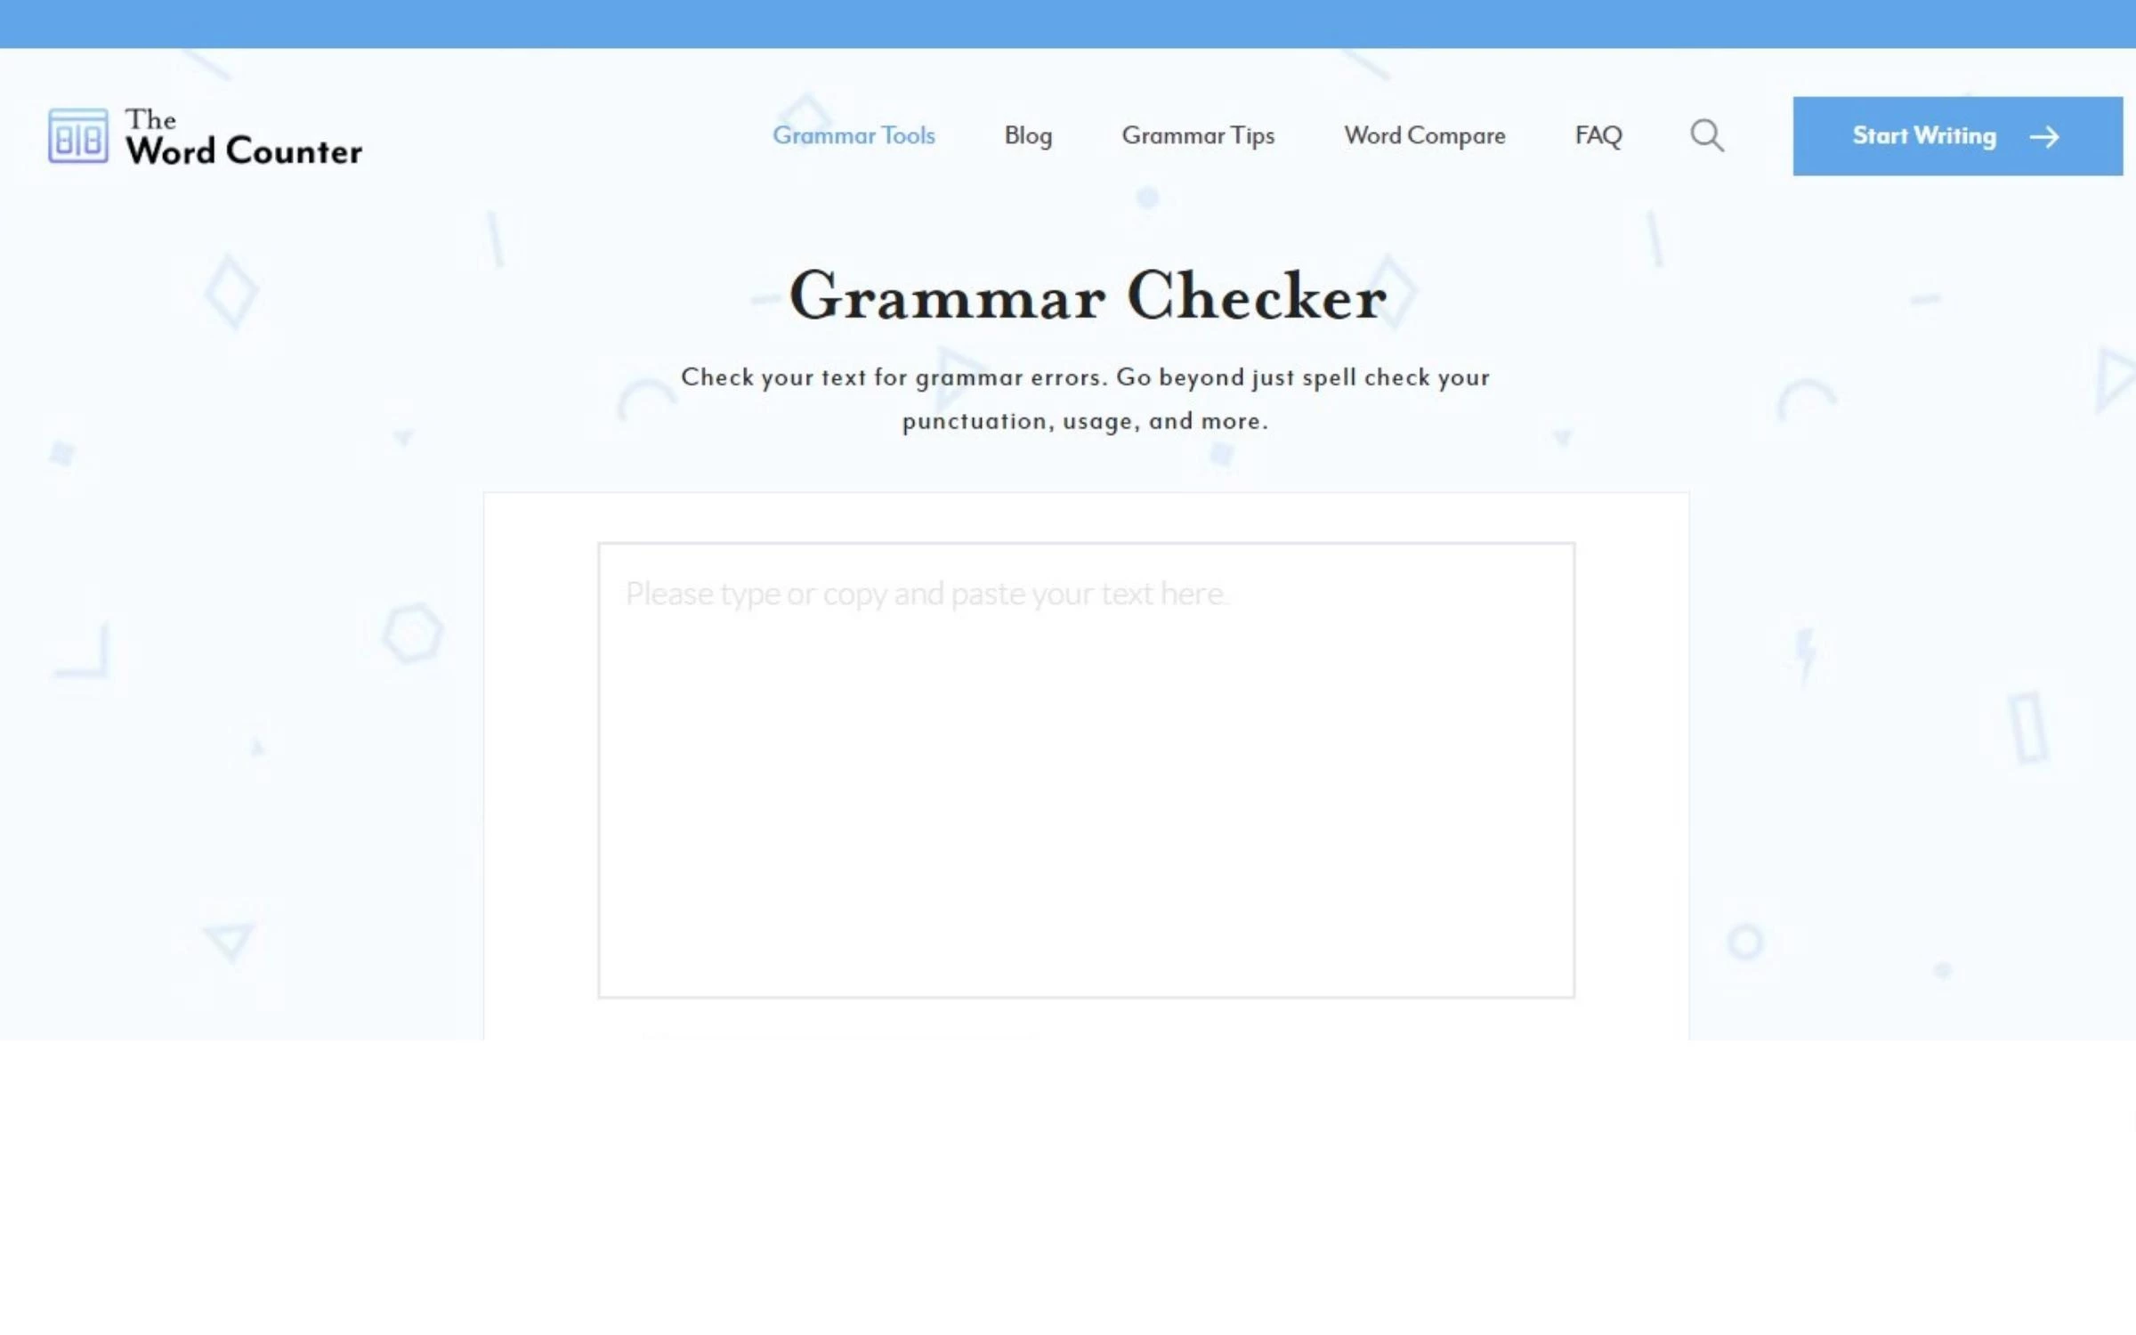
Task: Expand the Word Compare menu section
Action: point(1424,135)
